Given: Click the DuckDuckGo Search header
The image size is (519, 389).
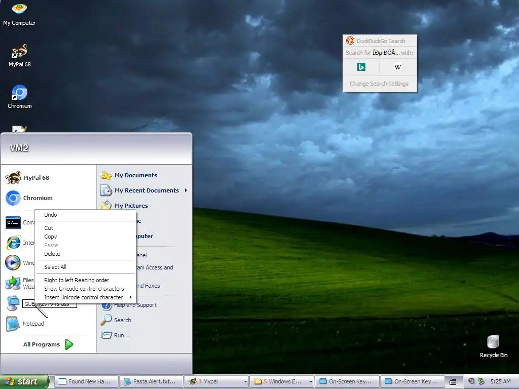Looking at the screenshot, I should tap(380, 41).
